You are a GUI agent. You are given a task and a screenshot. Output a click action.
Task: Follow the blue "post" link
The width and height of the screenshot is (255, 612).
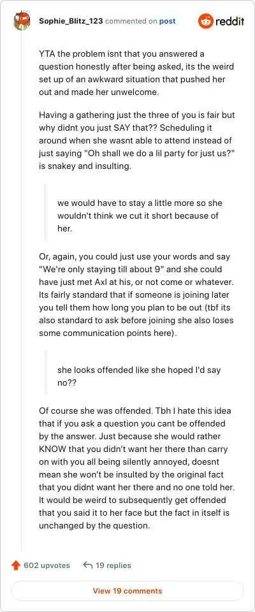(x=167, y=21)
